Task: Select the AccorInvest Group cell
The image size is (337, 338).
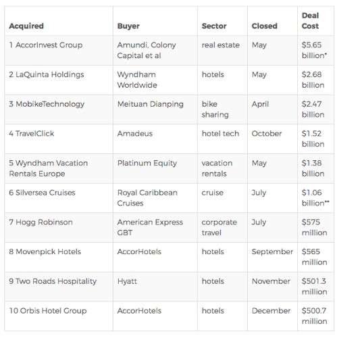Action: tap(46, 45)
